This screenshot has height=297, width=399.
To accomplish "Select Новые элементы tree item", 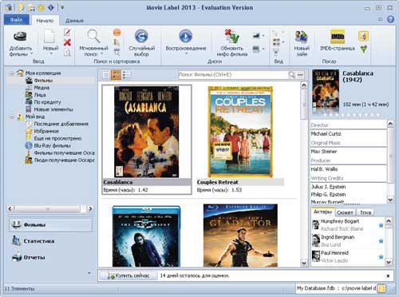I will point(53,109).
